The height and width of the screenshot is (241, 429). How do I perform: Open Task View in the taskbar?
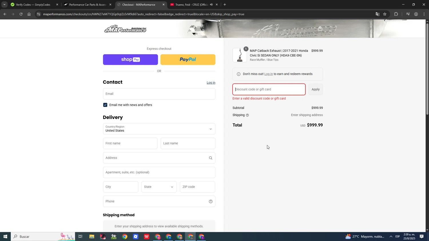[80, 236]
